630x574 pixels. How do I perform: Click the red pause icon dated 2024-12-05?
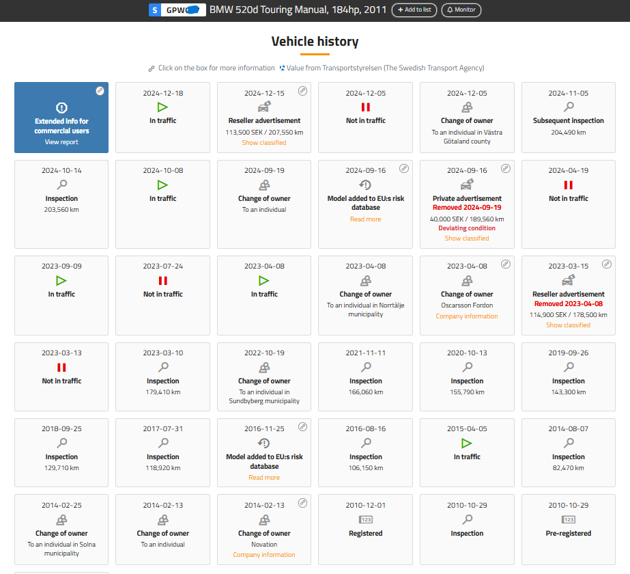(366, 107)
